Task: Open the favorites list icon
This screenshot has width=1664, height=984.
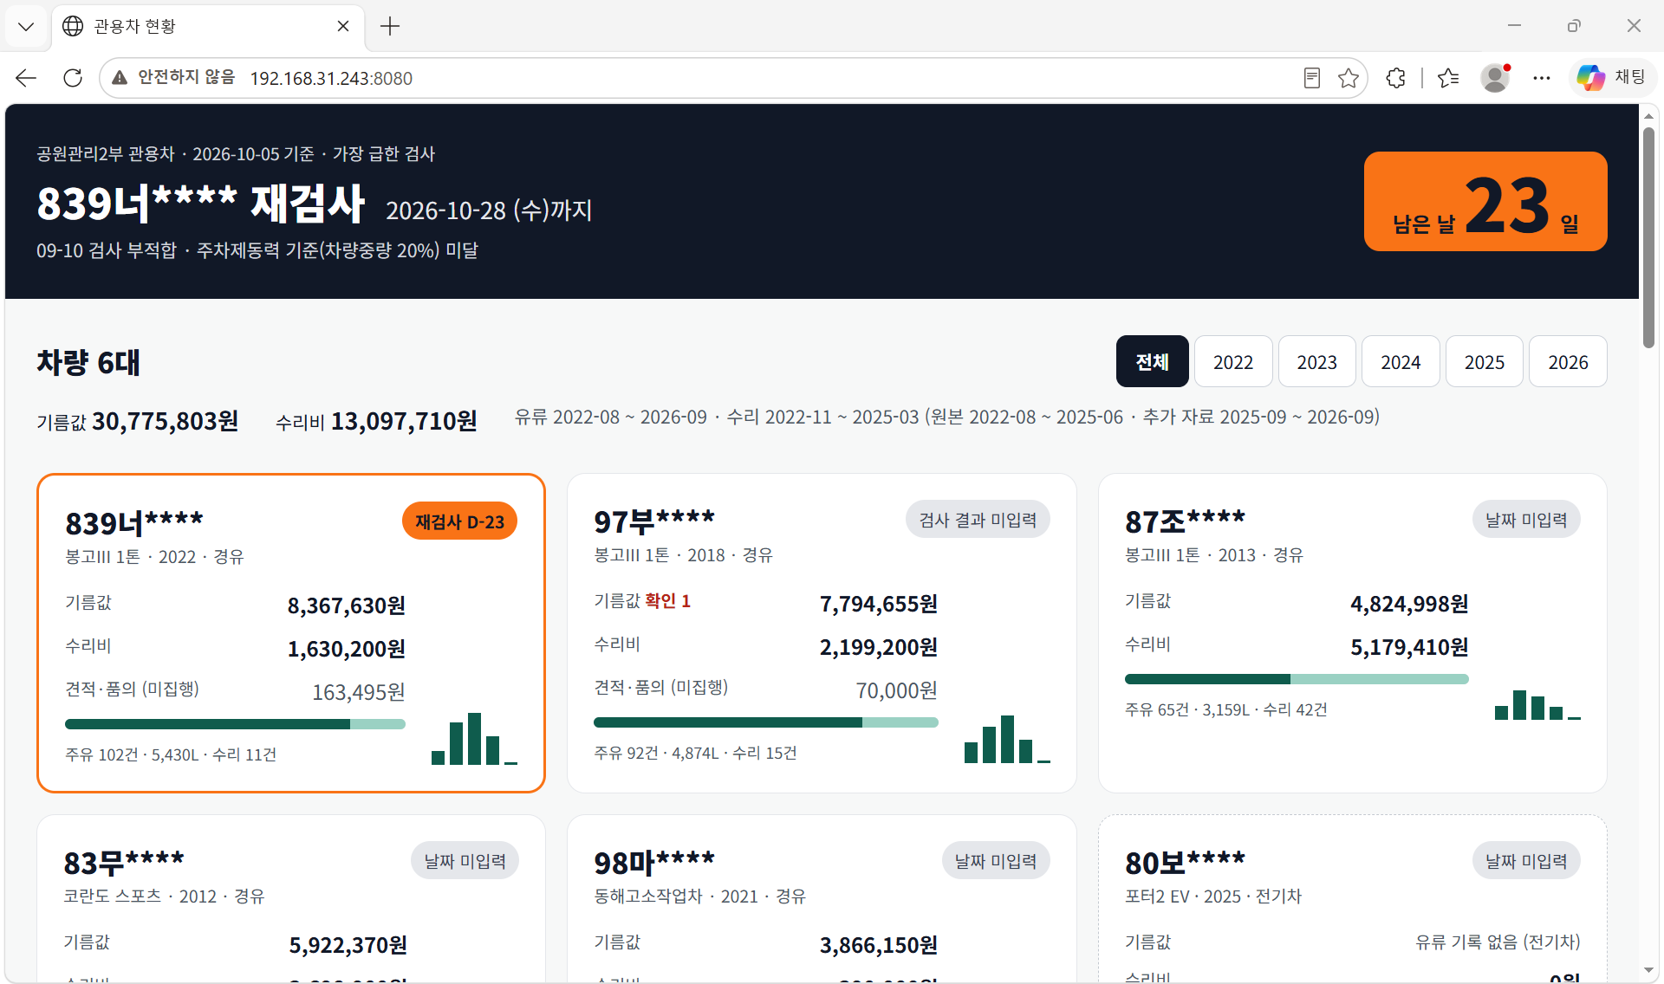Action: [x=1448, y=78]
